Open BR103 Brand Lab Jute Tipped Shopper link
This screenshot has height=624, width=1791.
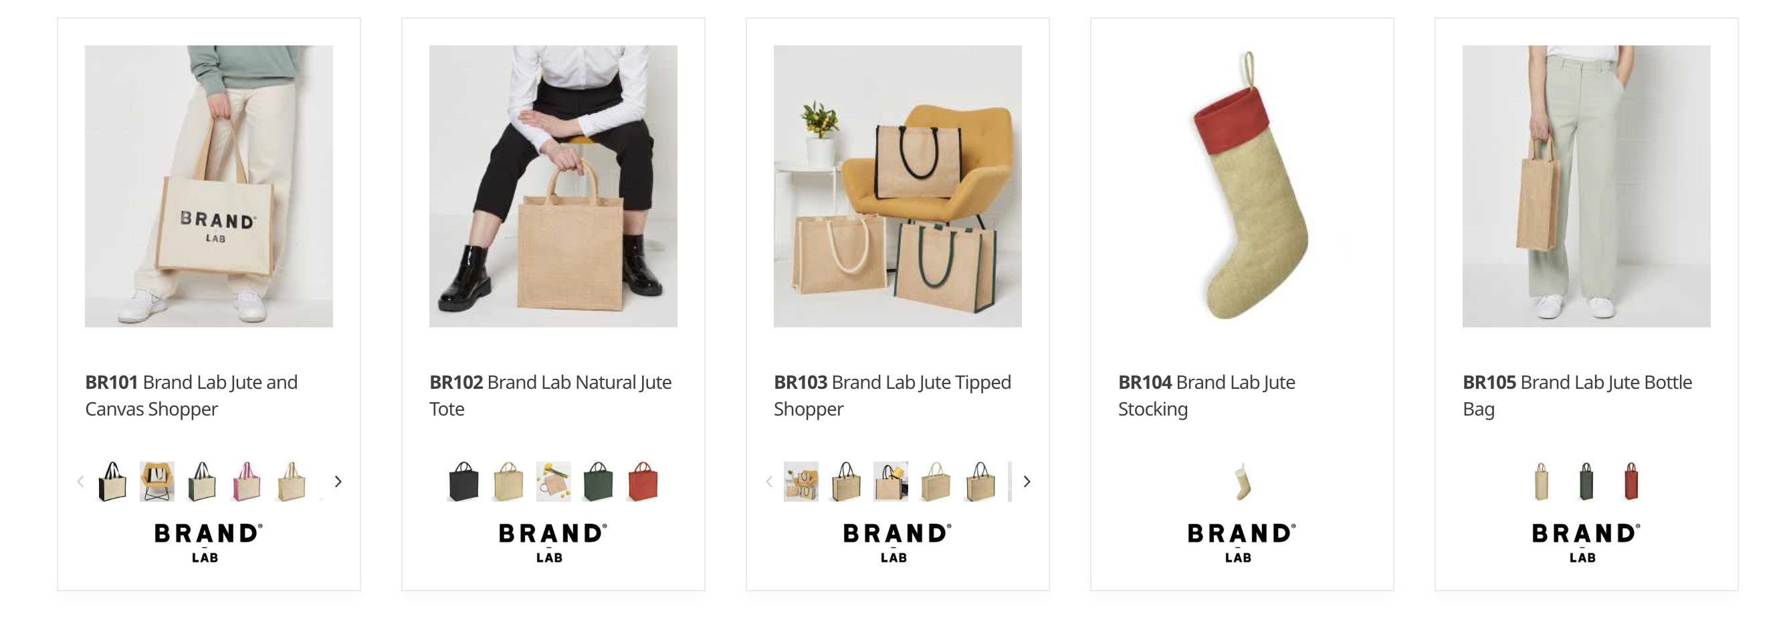(x=893, y=396)
